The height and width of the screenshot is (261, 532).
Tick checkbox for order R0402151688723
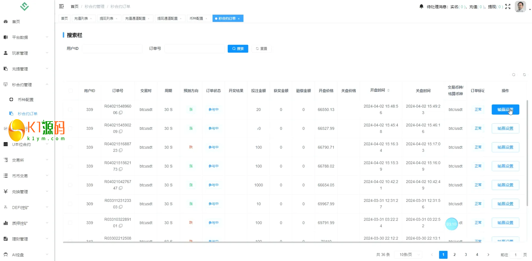pos(70,147)
